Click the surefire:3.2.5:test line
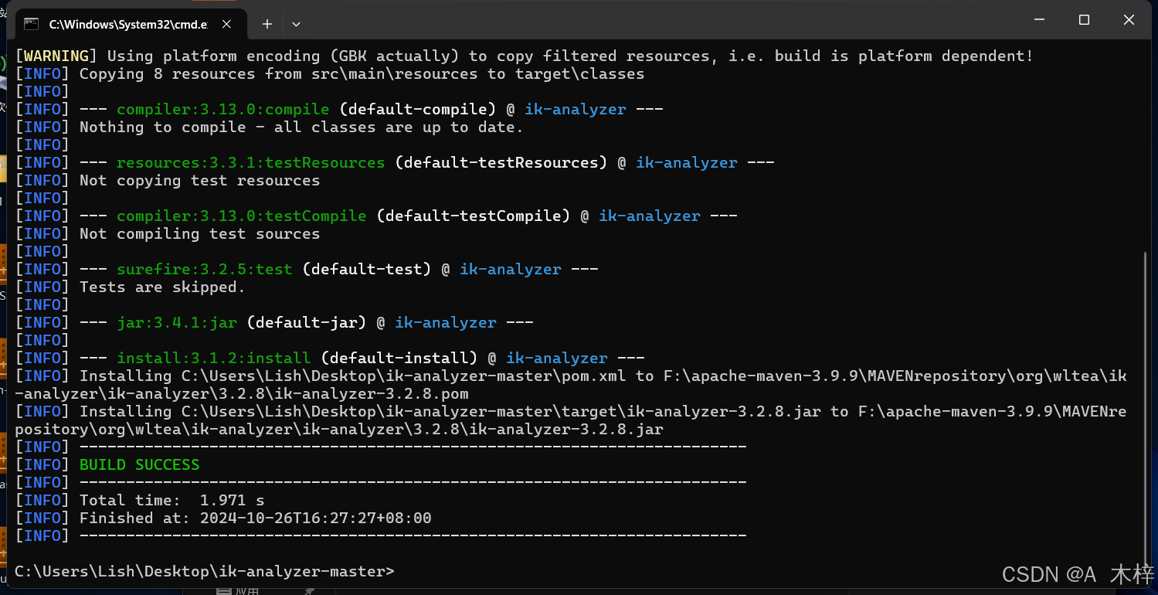The height and width of the screenshot is (595, 1158). coord(204,269)
